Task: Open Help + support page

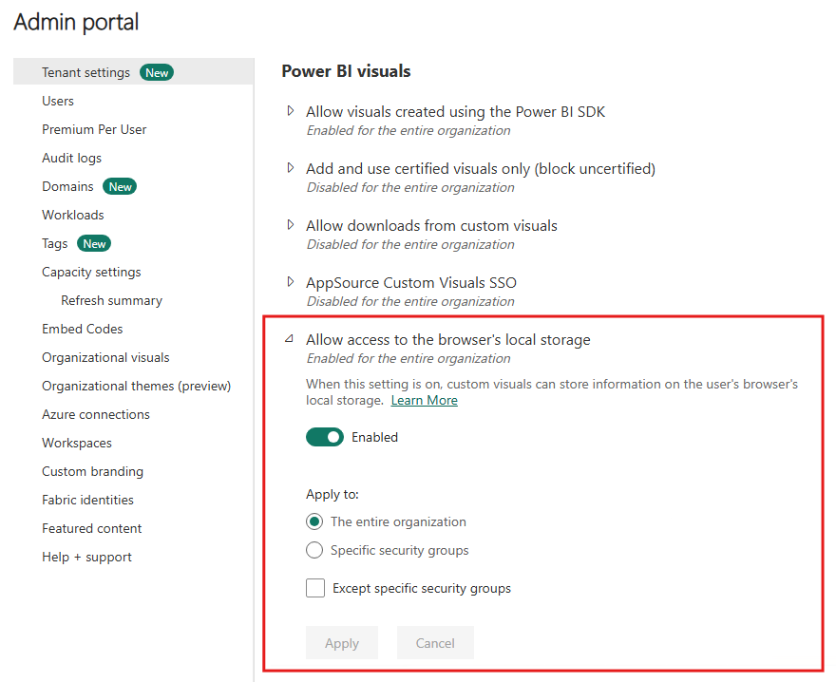Action: click(x=86, y=557)
